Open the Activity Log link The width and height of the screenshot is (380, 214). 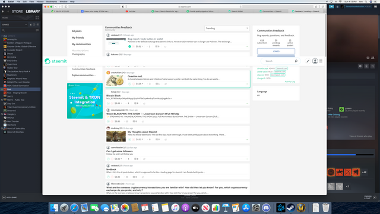[x=290, y=81]
